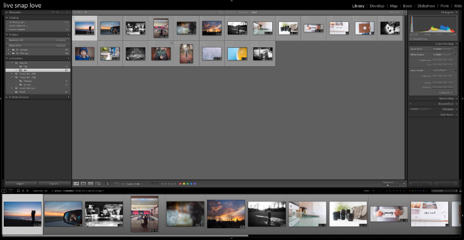Viewport: 464px width, 240px height.
Task: Apply the yellow color label in toolbar
Action: [184, 183]
